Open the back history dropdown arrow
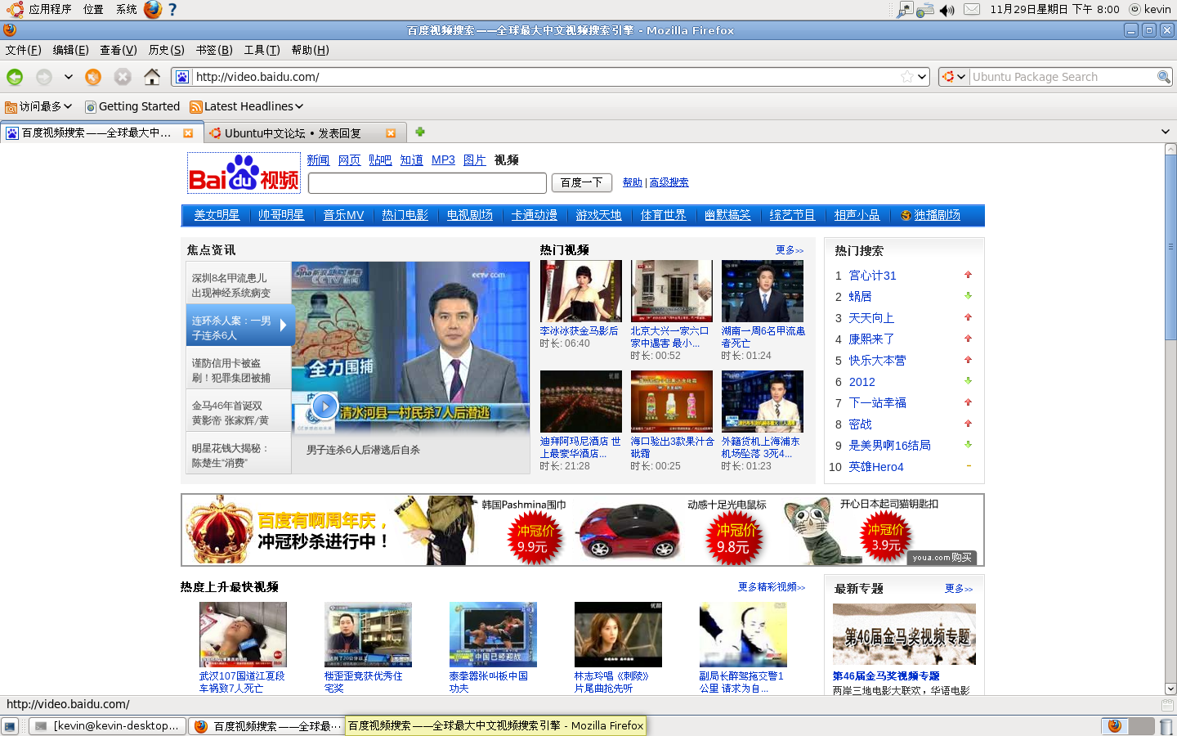 pyautogui.click(x=69, y=77)
